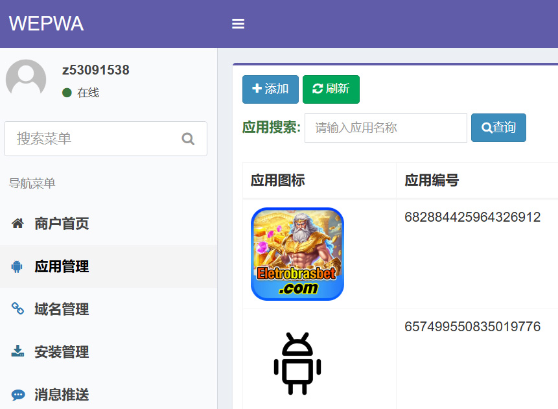Open 商户首页 in the sidebar

click(x=108, y=224)
